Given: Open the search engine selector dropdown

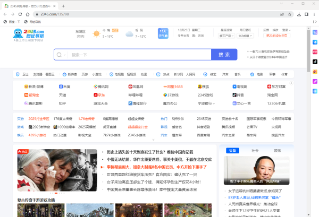Looking at the screenshot, I should pos(61,55).
